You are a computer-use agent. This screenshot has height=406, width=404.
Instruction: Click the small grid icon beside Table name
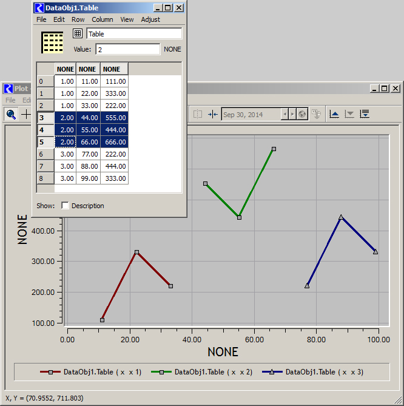[x=78, y=33]
